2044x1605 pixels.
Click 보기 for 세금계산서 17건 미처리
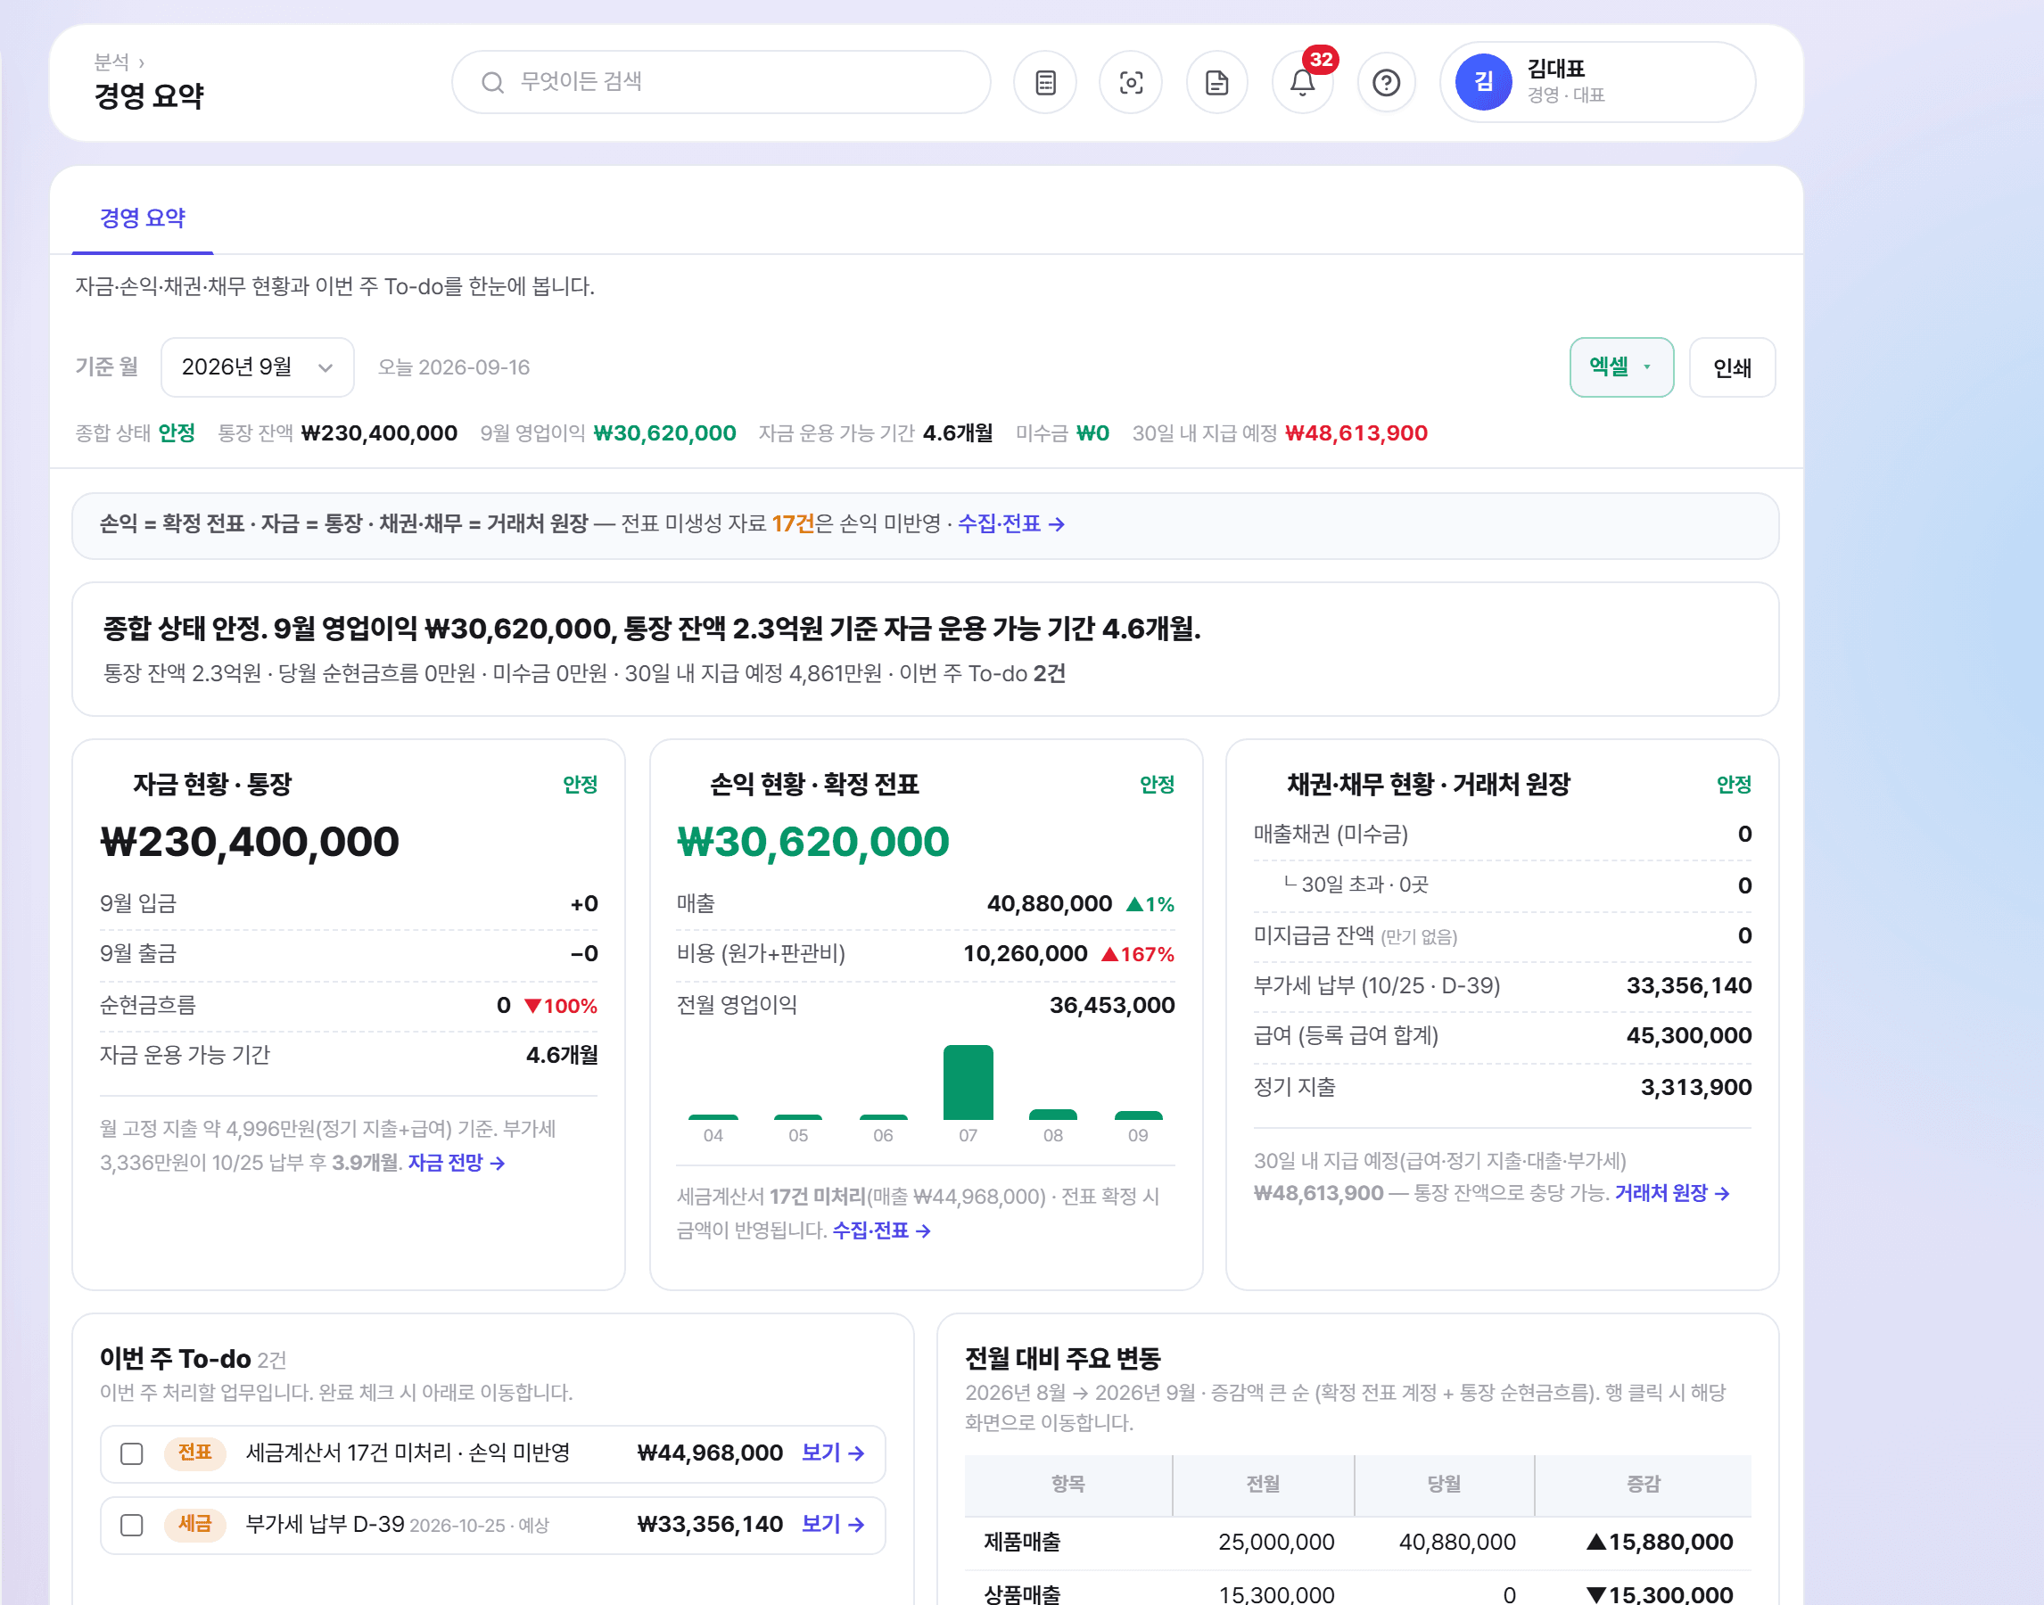pyautogui.click(x=833, y=1453)
